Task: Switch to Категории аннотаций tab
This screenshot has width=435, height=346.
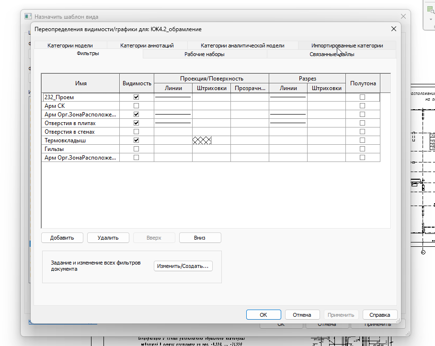Action: [x=147, y=46]
